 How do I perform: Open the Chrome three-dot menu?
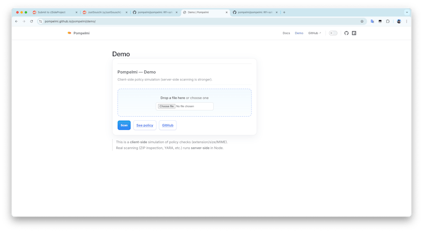[406, 21]
